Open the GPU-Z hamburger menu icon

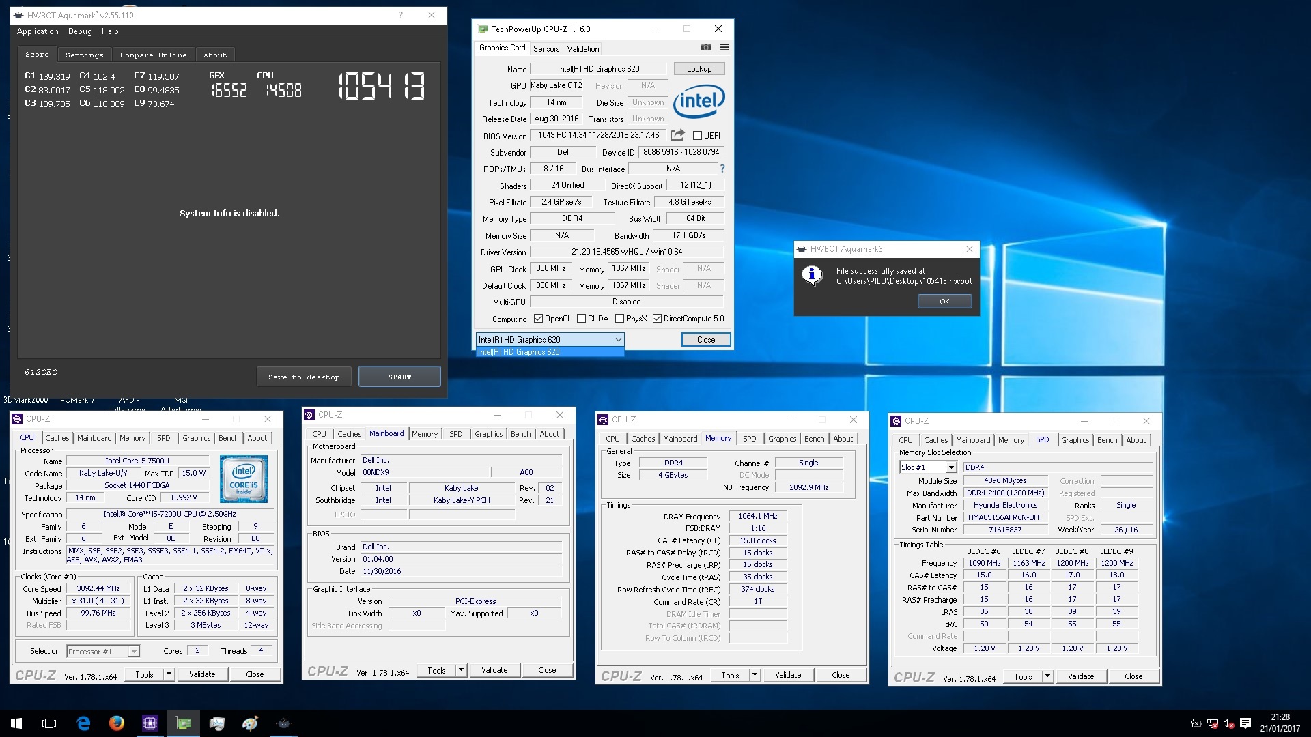(x=724, y=48)
